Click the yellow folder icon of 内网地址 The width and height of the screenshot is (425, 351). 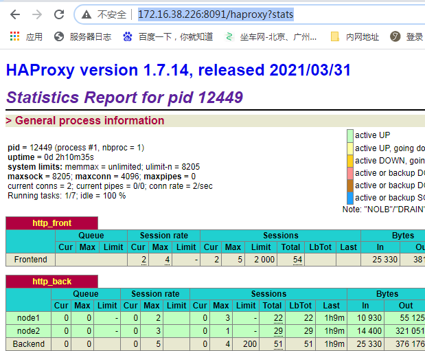coord(335,36)
